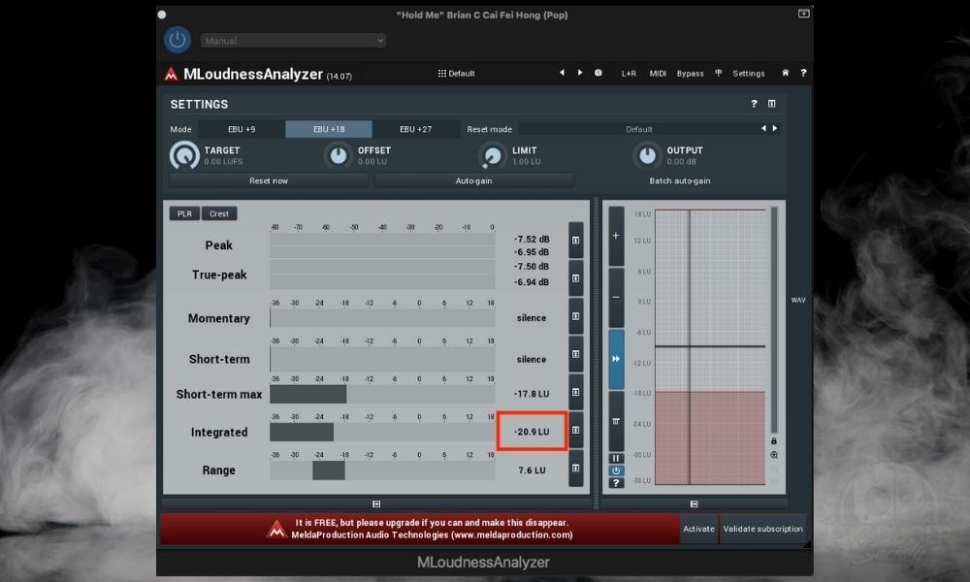Viewport: 970px width, 582px height.
Task: Open the L+R channel mode menu
Action: 629,74
